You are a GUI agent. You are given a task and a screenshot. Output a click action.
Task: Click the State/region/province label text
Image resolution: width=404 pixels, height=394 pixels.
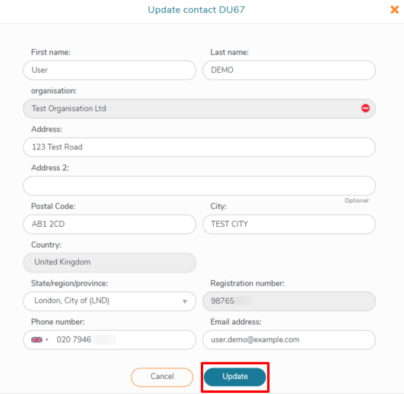click(x=69, y=283)
